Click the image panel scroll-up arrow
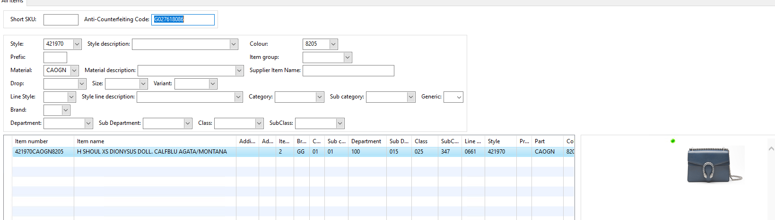Viewport: 775px width, 220px height. click(x=771, y=149)
